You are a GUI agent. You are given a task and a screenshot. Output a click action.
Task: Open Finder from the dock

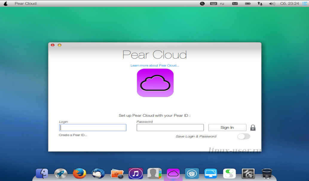click(x=42, y=174)
